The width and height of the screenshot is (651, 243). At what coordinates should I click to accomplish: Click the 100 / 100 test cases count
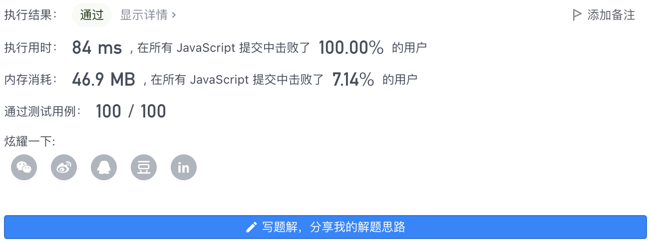click(x=131, y=111)
